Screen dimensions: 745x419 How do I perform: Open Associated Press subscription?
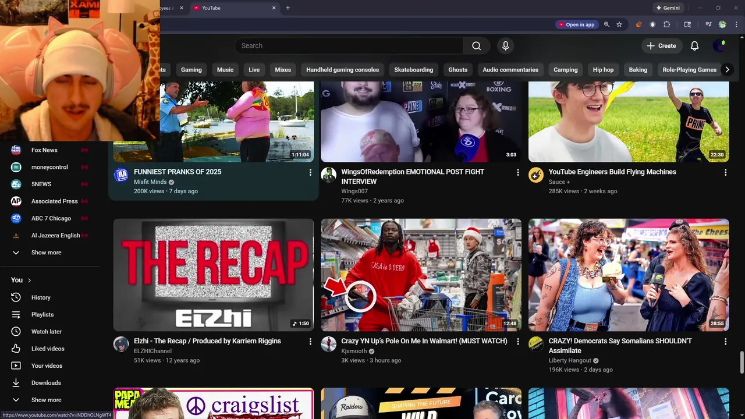click(49, 201)
